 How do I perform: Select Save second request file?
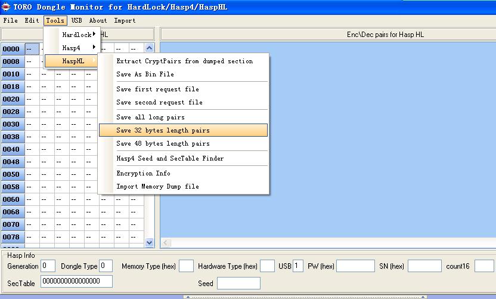click(x=184, y=102)
